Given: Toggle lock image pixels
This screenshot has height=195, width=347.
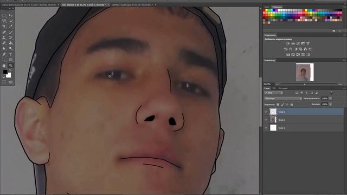Looking at the screenshot, I should [282, 105].
